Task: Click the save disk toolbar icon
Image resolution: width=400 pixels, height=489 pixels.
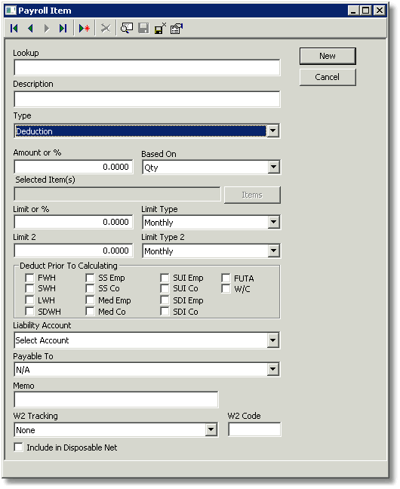Action: click(143, 29)
